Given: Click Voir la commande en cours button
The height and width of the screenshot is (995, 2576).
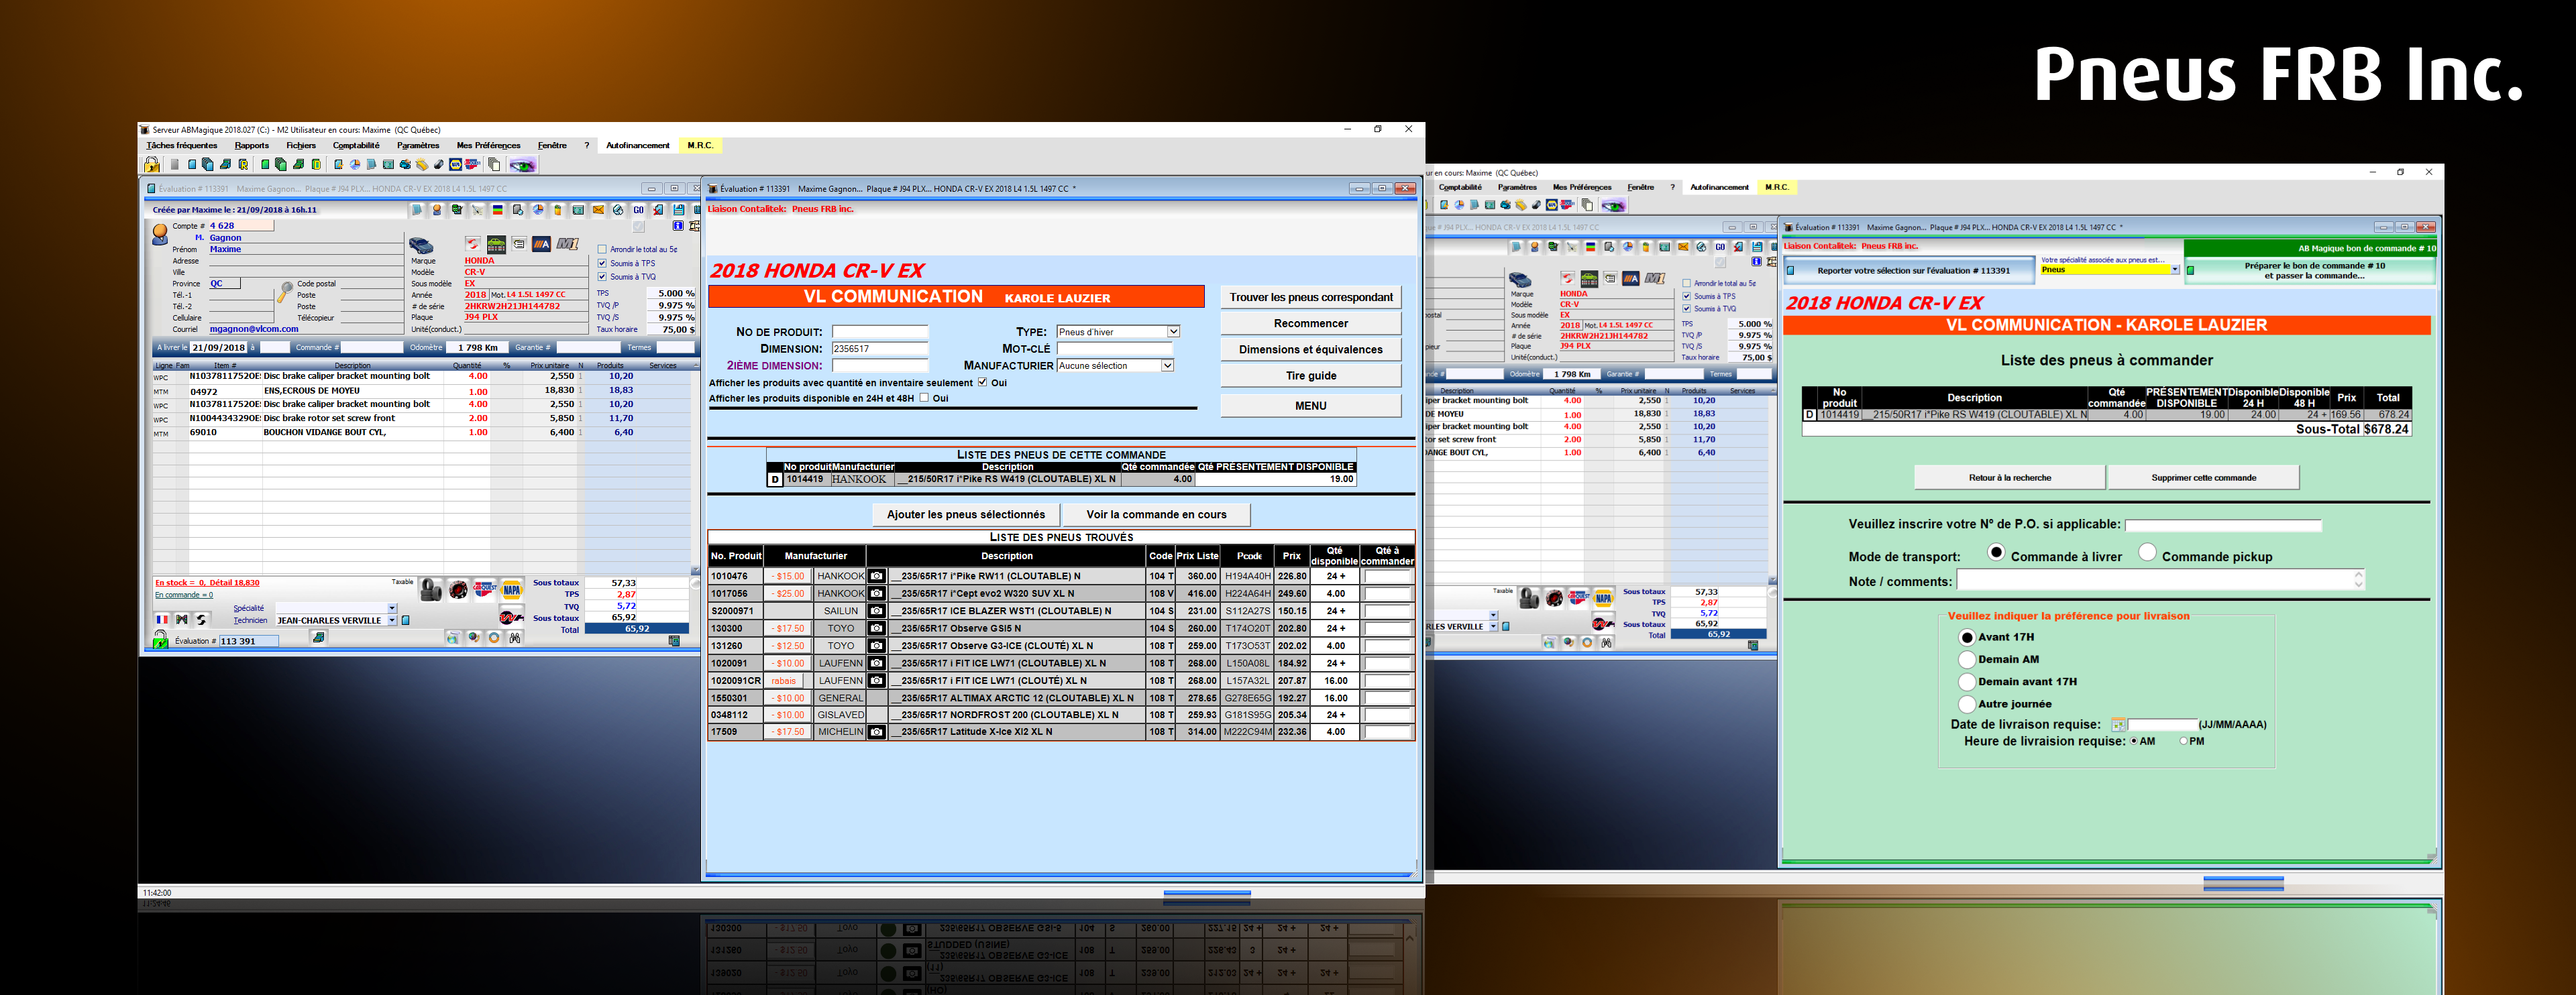Looking at the screenshot, I should pos(1156,514).
